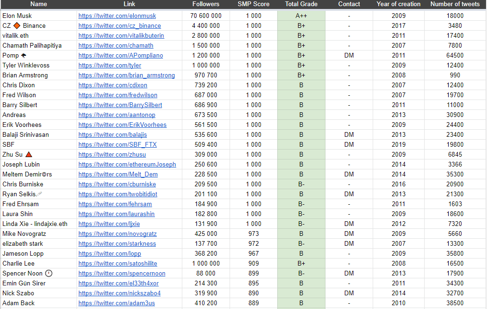Open the BarrySilbert Twitter link
Screen dimensions: 487x309
[x=120, y=105]
